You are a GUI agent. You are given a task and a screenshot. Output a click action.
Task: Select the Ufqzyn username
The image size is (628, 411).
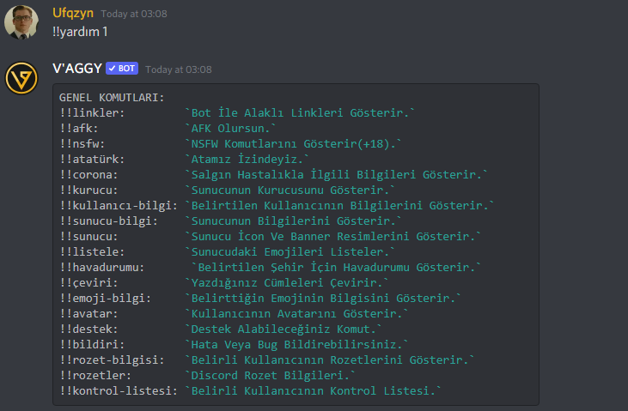[73, 13]
